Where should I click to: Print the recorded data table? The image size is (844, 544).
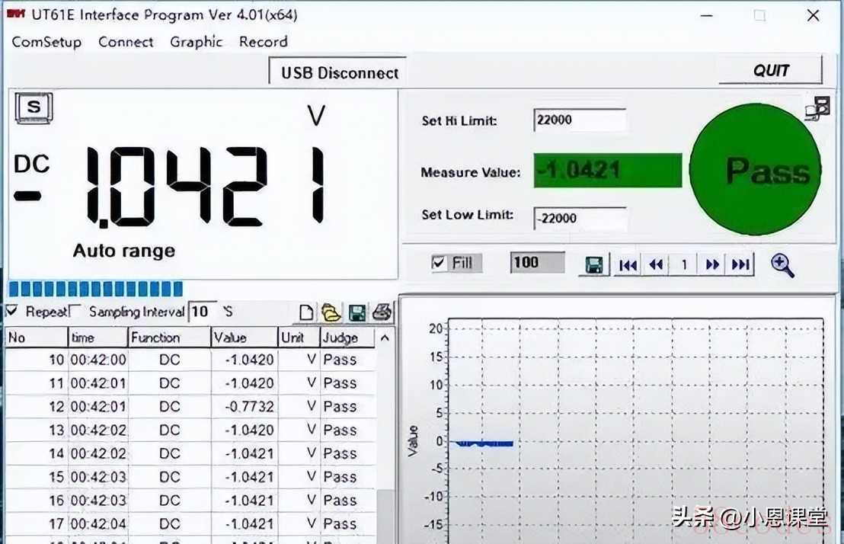tap(382, 312)
